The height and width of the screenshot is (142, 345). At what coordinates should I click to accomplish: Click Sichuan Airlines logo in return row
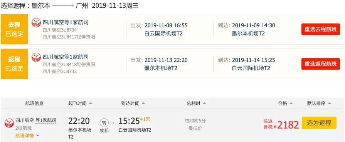tap(36, 57)
